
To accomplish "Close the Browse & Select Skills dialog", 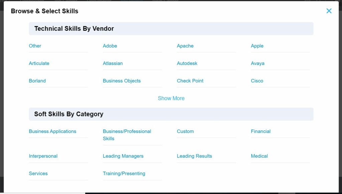I will [x=329, y=11].
